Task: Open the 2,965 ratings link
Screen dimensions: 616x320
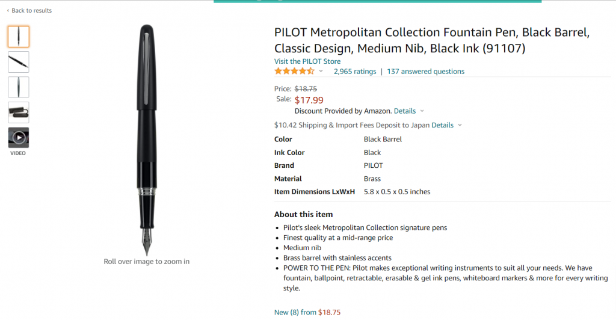Action: [x=355, y=72]
